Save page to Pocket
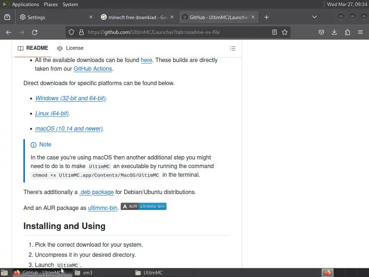 (x=321, y=32)
